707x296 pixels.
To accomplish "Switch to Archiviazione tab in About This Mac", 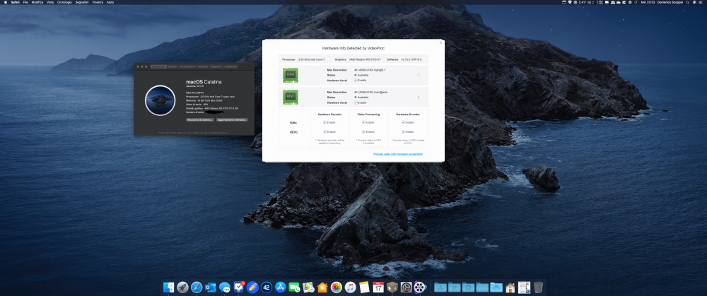I will [187, 66].
